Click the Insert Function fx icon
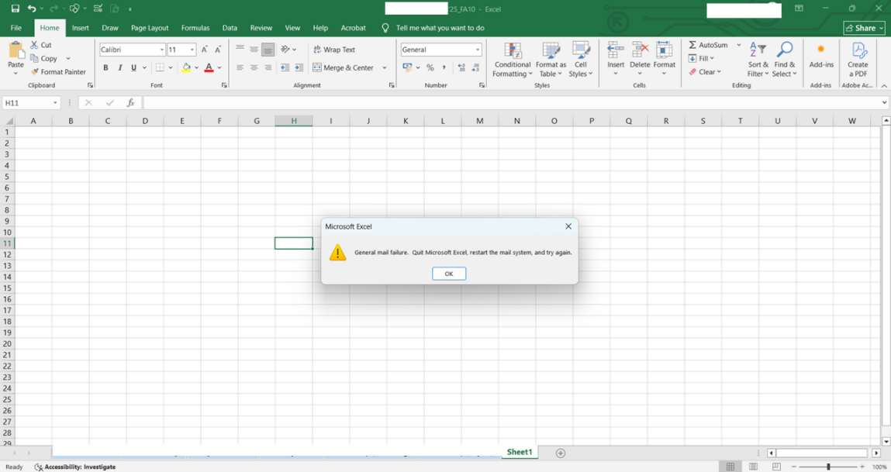Image resolution: width=891 pixels, height=472 pixels. [x=130, y=103]
